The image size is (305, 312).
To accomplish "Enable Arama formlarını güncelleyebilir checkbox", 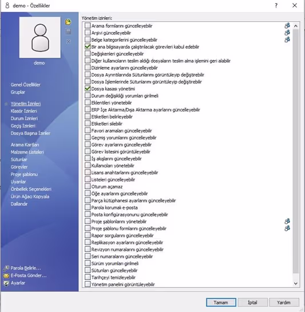I will (x=88, y=26).
